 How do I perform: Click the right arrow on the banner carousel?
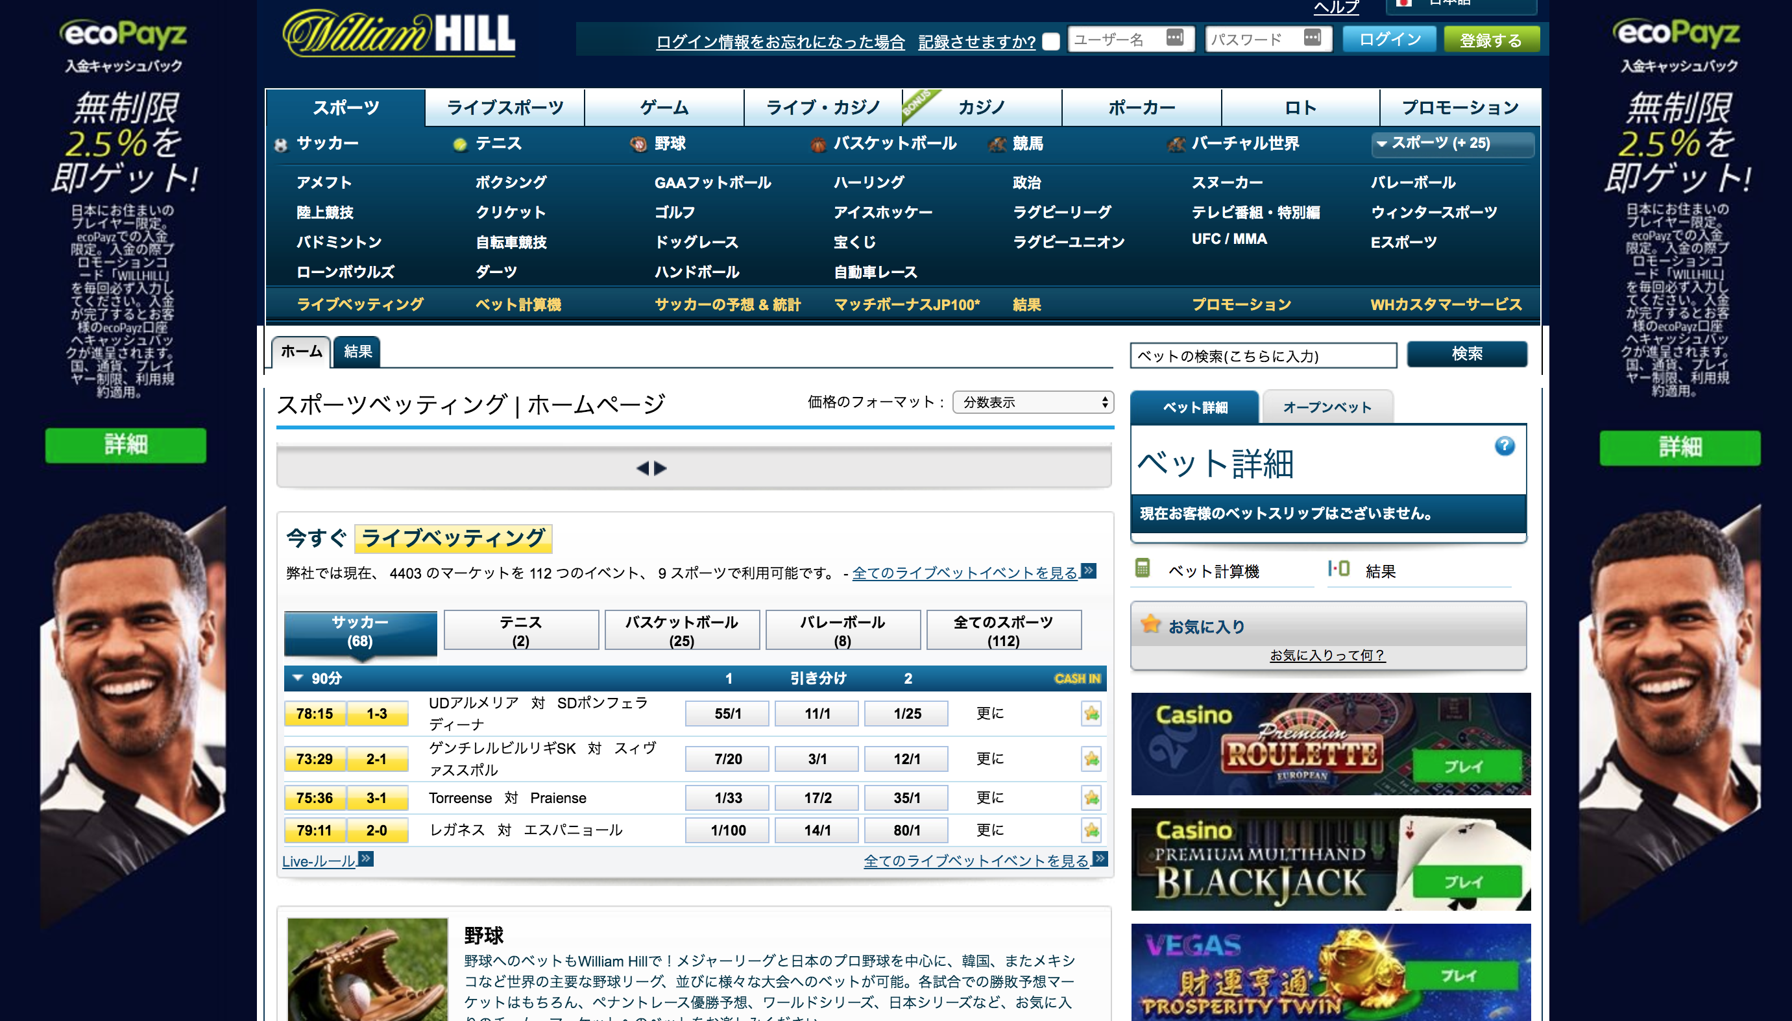660,468
